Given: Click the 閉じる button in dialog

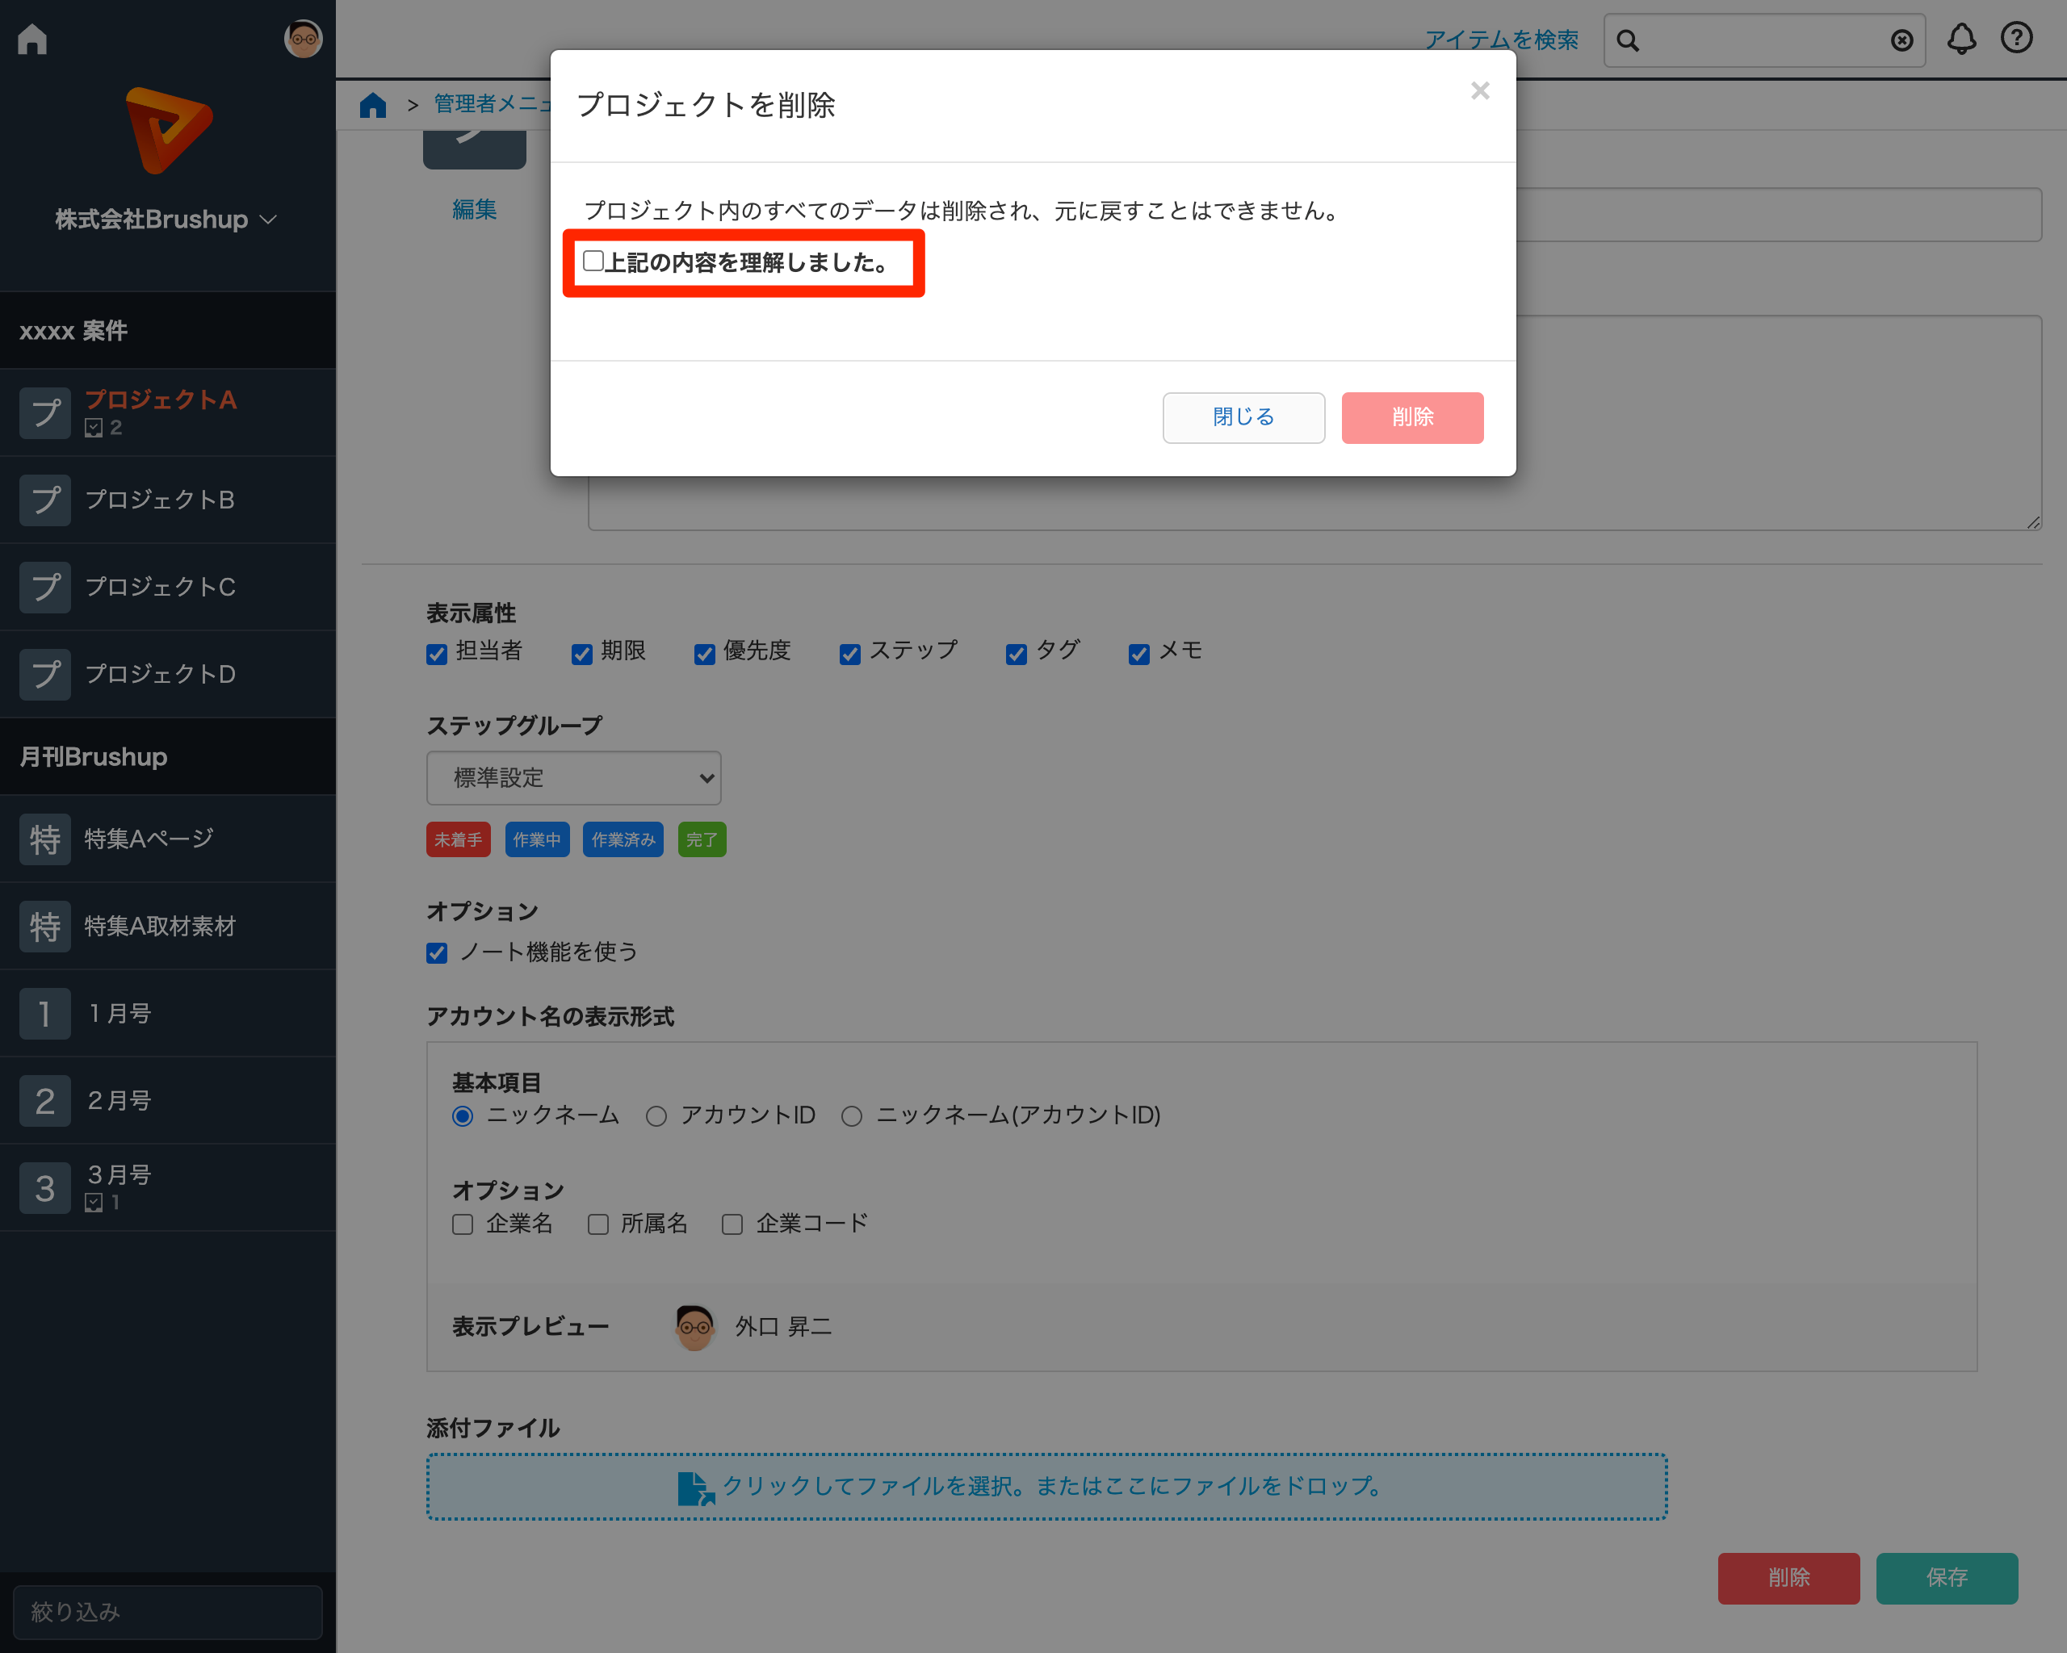Looking at the screenshot, I should pos(1243,416).
